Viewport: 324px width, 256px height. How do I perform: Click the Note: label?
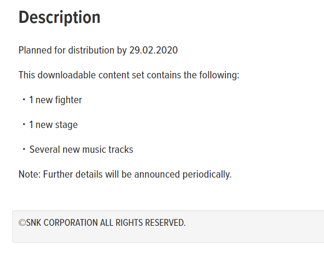(30, 174)
